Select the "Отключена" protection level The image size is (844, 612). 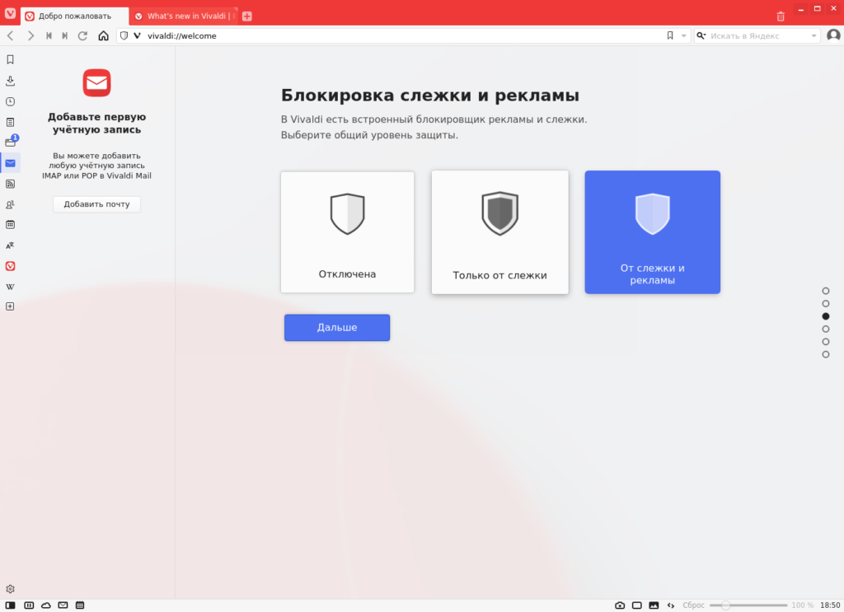click(x=347, y=232)
